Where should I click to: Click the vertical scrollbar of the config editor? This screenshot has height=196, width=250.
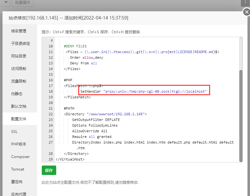click(x=241, y=116)
